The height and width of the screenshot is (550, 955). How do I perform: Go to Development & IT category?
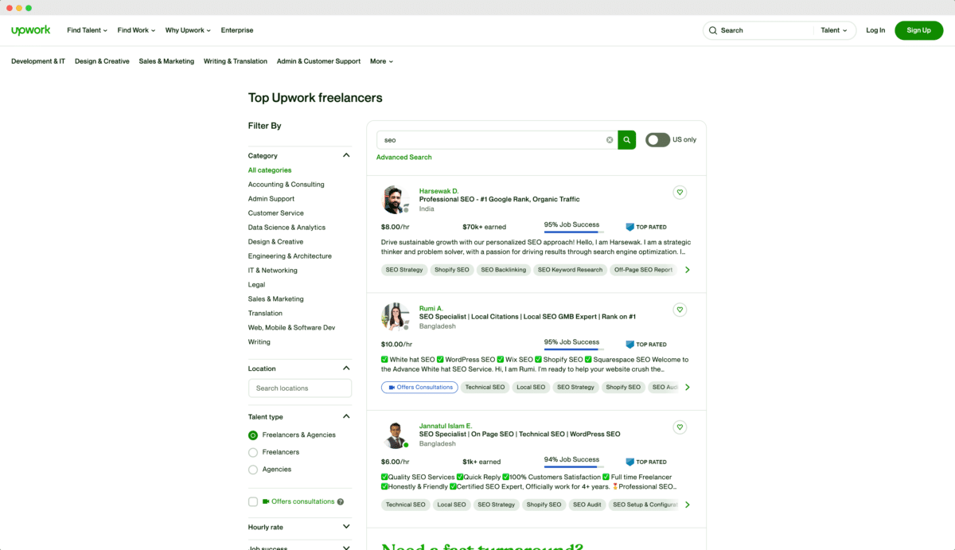coord(38,61)
